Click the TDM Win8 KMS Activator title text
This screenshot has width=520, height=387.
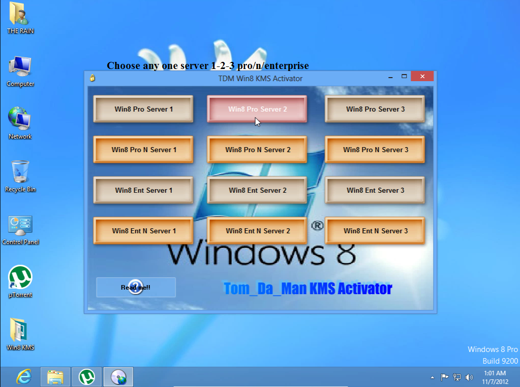click(260, 79)
